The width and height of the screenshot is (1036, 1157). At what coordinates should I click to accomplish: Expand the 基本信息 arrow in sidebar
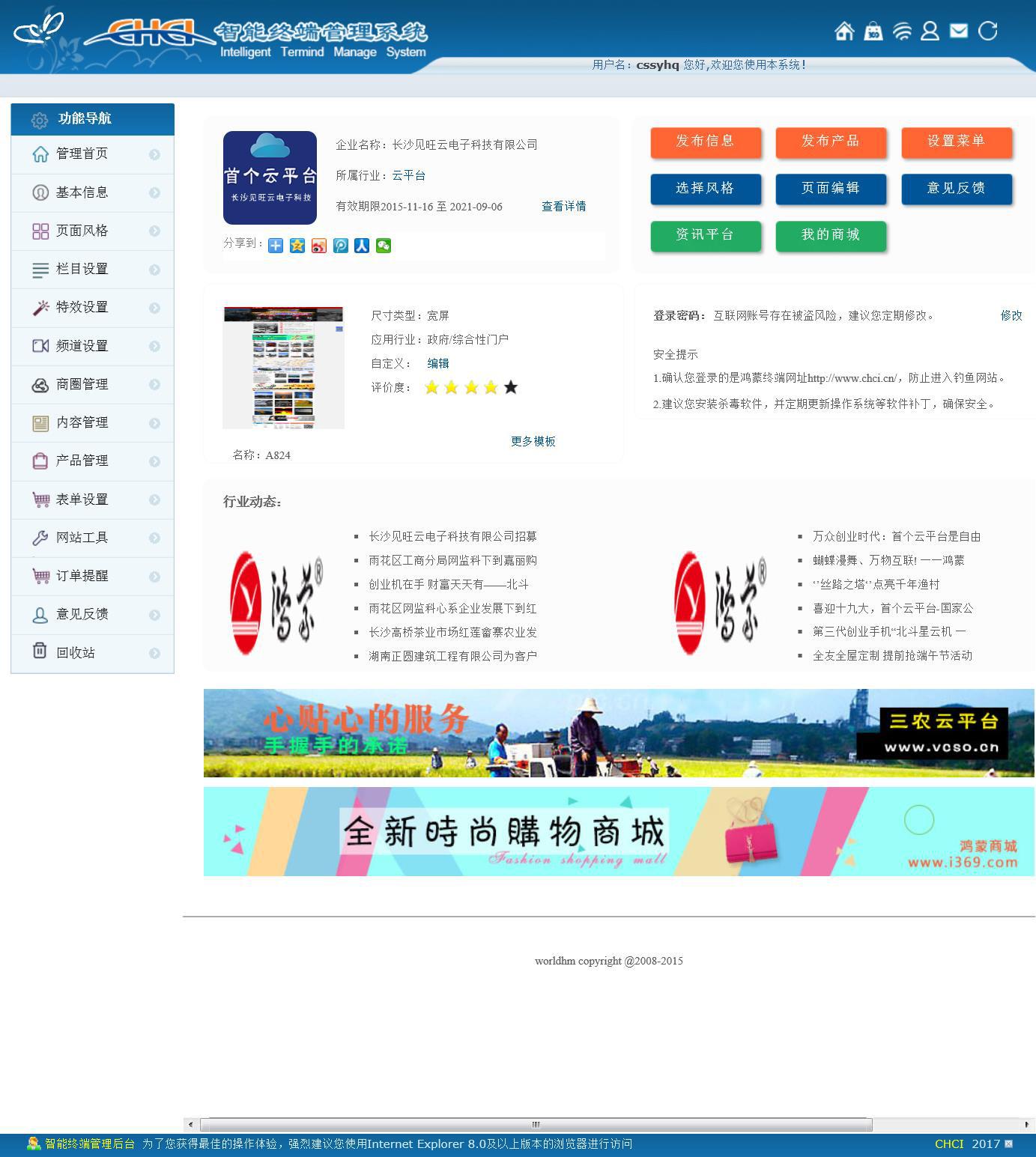[154, 193]
